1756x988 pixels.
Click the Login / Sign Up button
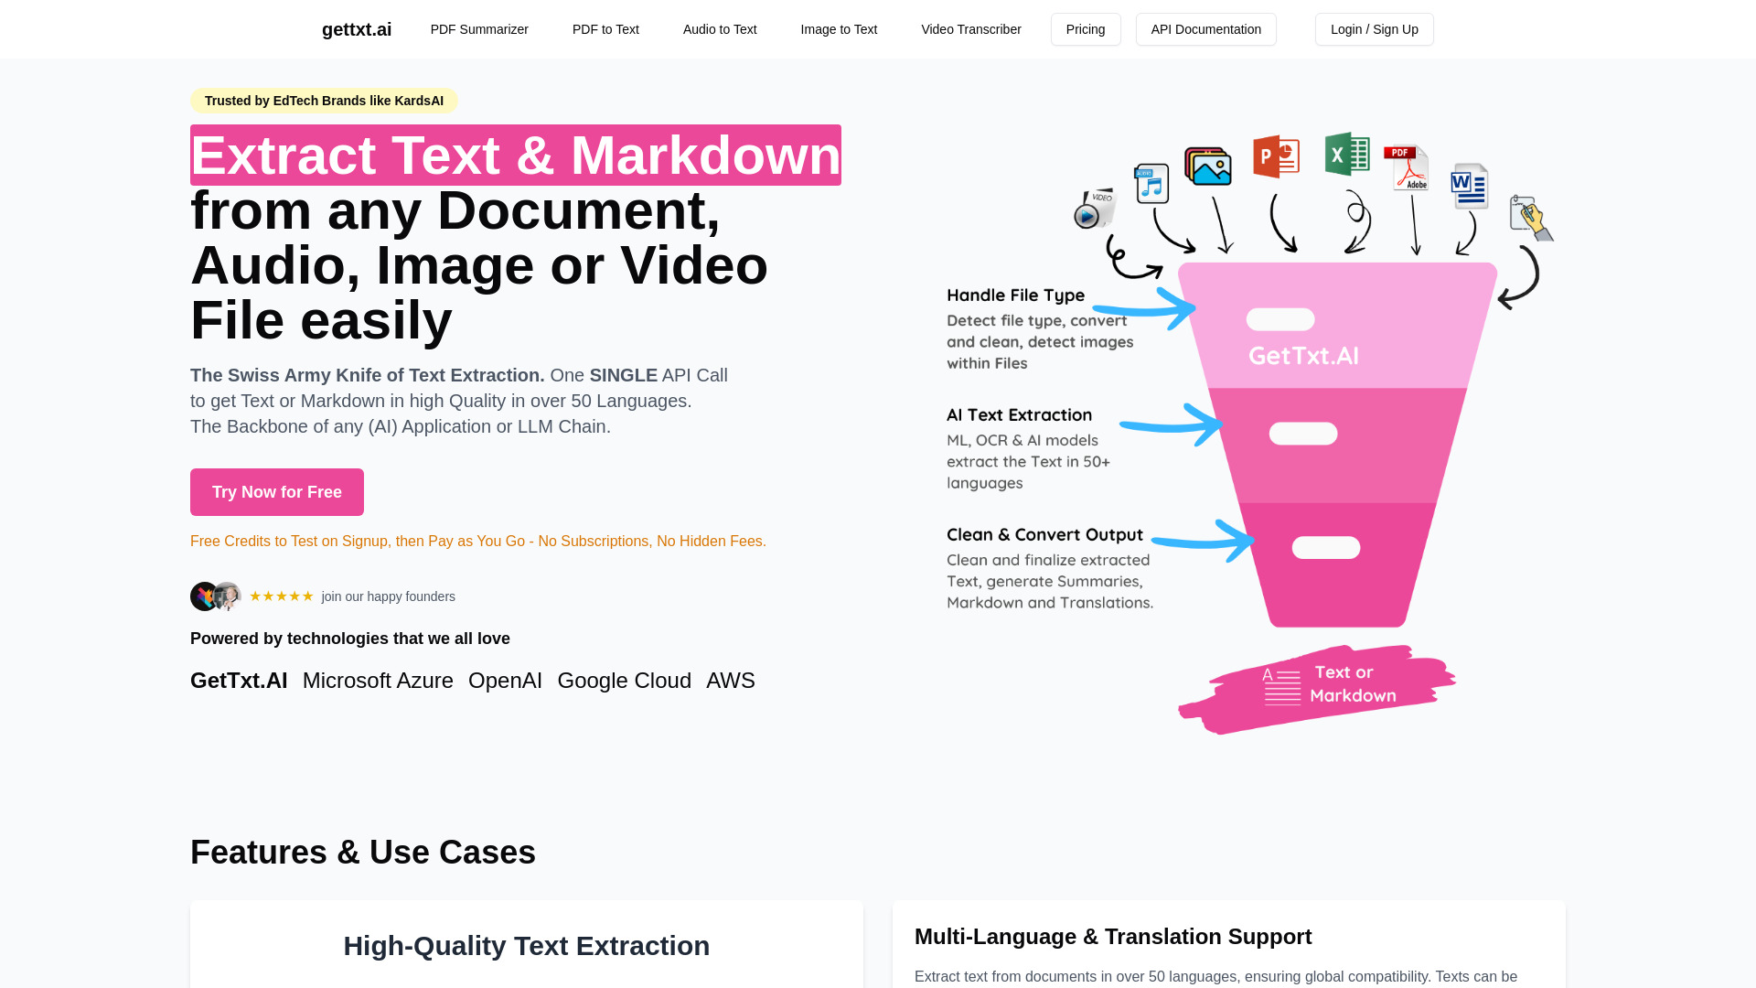pyautogui.click(x=1375, y=29)
